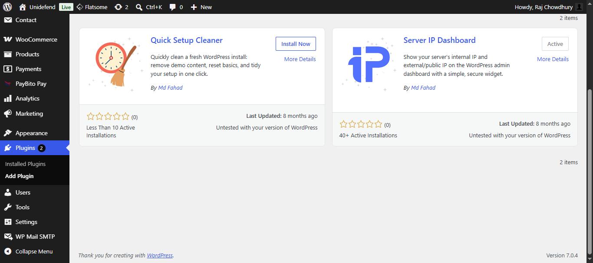593x263 pixels.
Task: Click the Payments dollar icon
Action: [x=8, y=69]
